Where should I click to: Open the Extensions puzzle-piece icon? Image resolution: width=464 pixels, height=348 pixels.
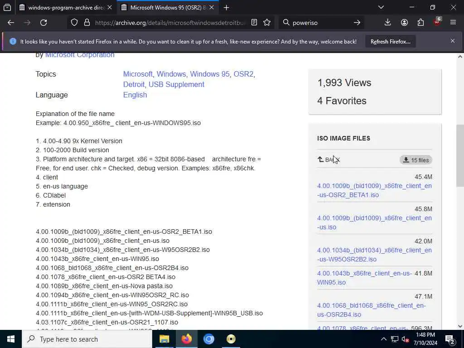pyautogui.click(x=420, y=23)
